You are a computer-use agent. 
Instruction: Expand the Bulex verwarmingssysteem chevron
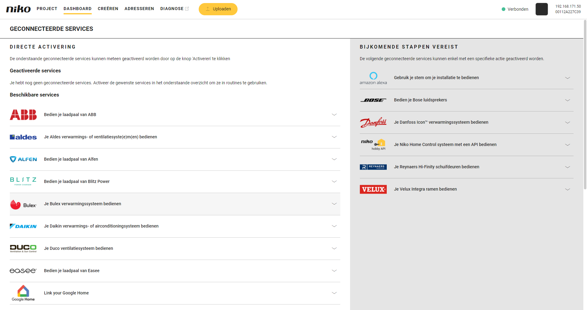point(334,204)
